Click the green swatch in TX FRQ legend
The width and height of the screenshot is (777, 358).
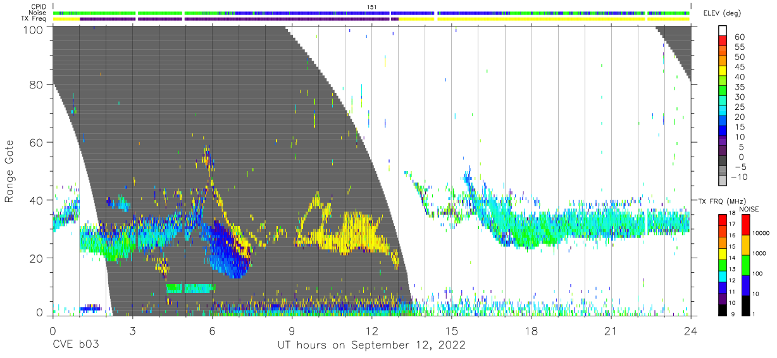pyautogui.click(x=722, y=264)
